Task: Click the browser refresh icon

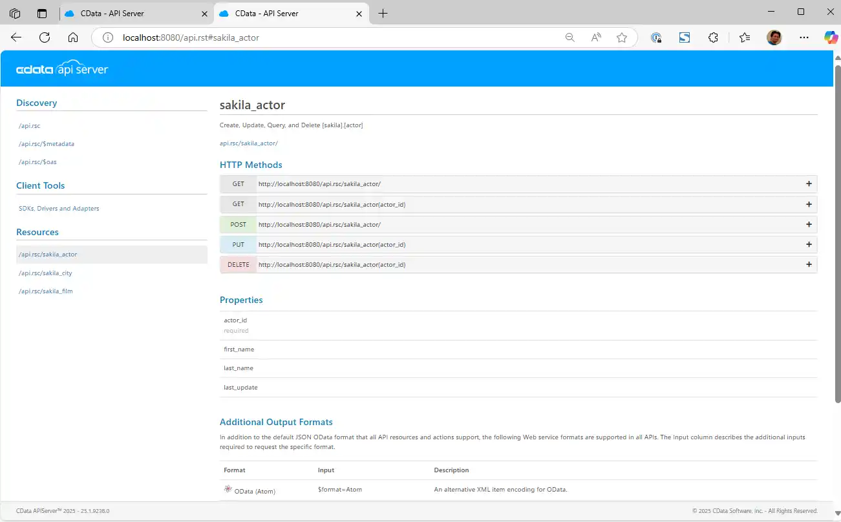Action: coord(45,37)
